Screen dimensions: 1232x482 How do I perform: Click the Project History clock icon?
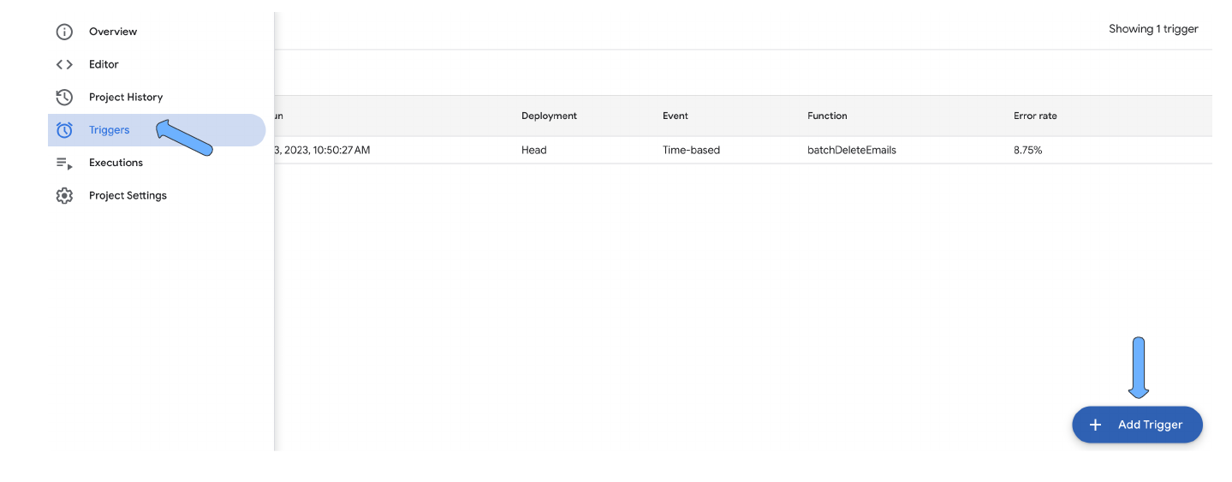tap(64, 97)
